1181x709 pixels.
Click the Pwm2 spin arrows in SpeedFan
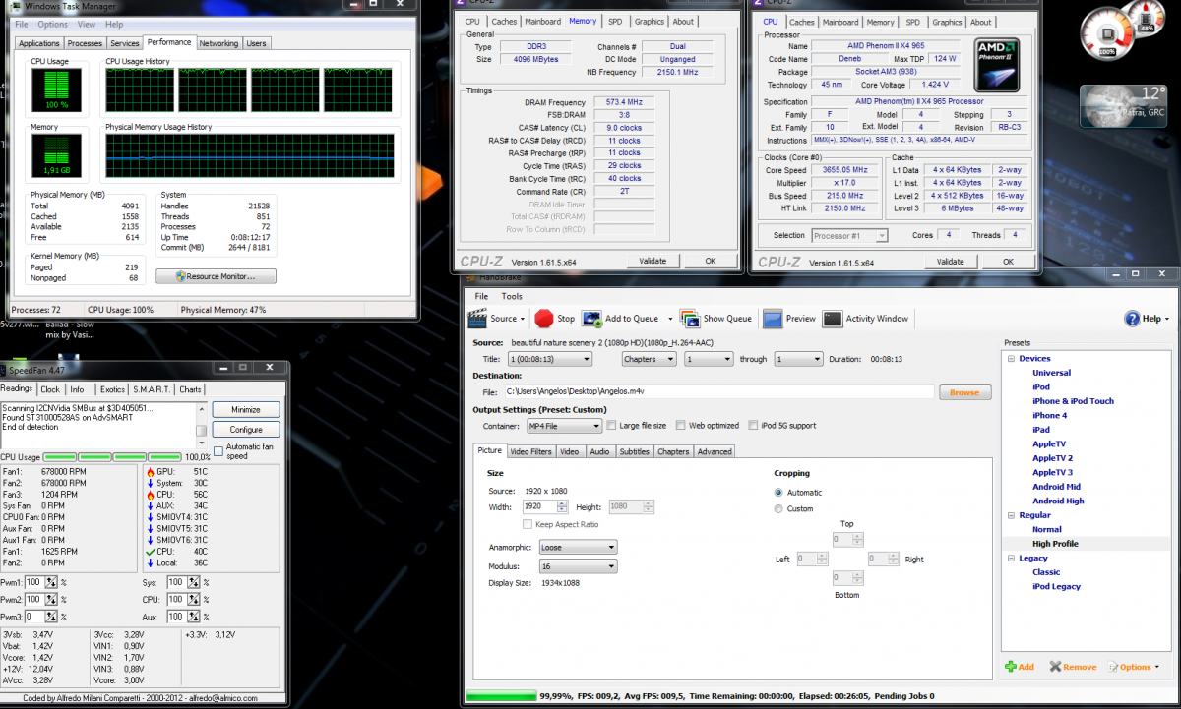pos(51,599)
